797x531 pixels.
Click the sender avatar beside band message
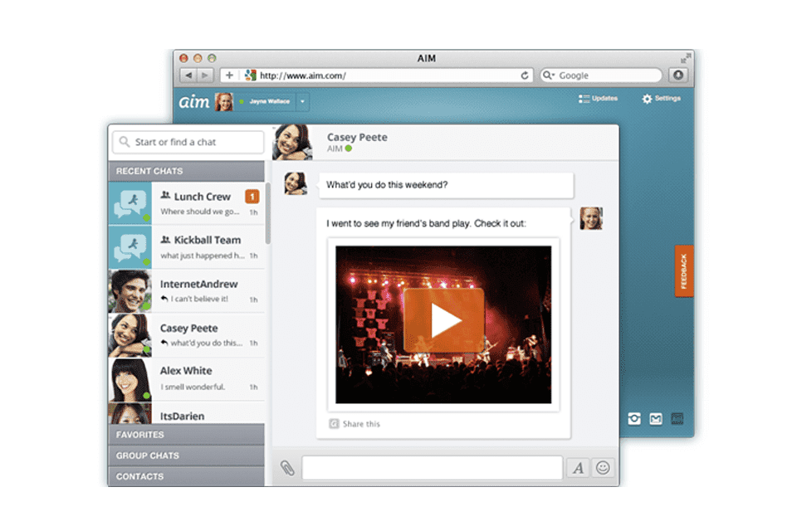click(x=591, y=218)
